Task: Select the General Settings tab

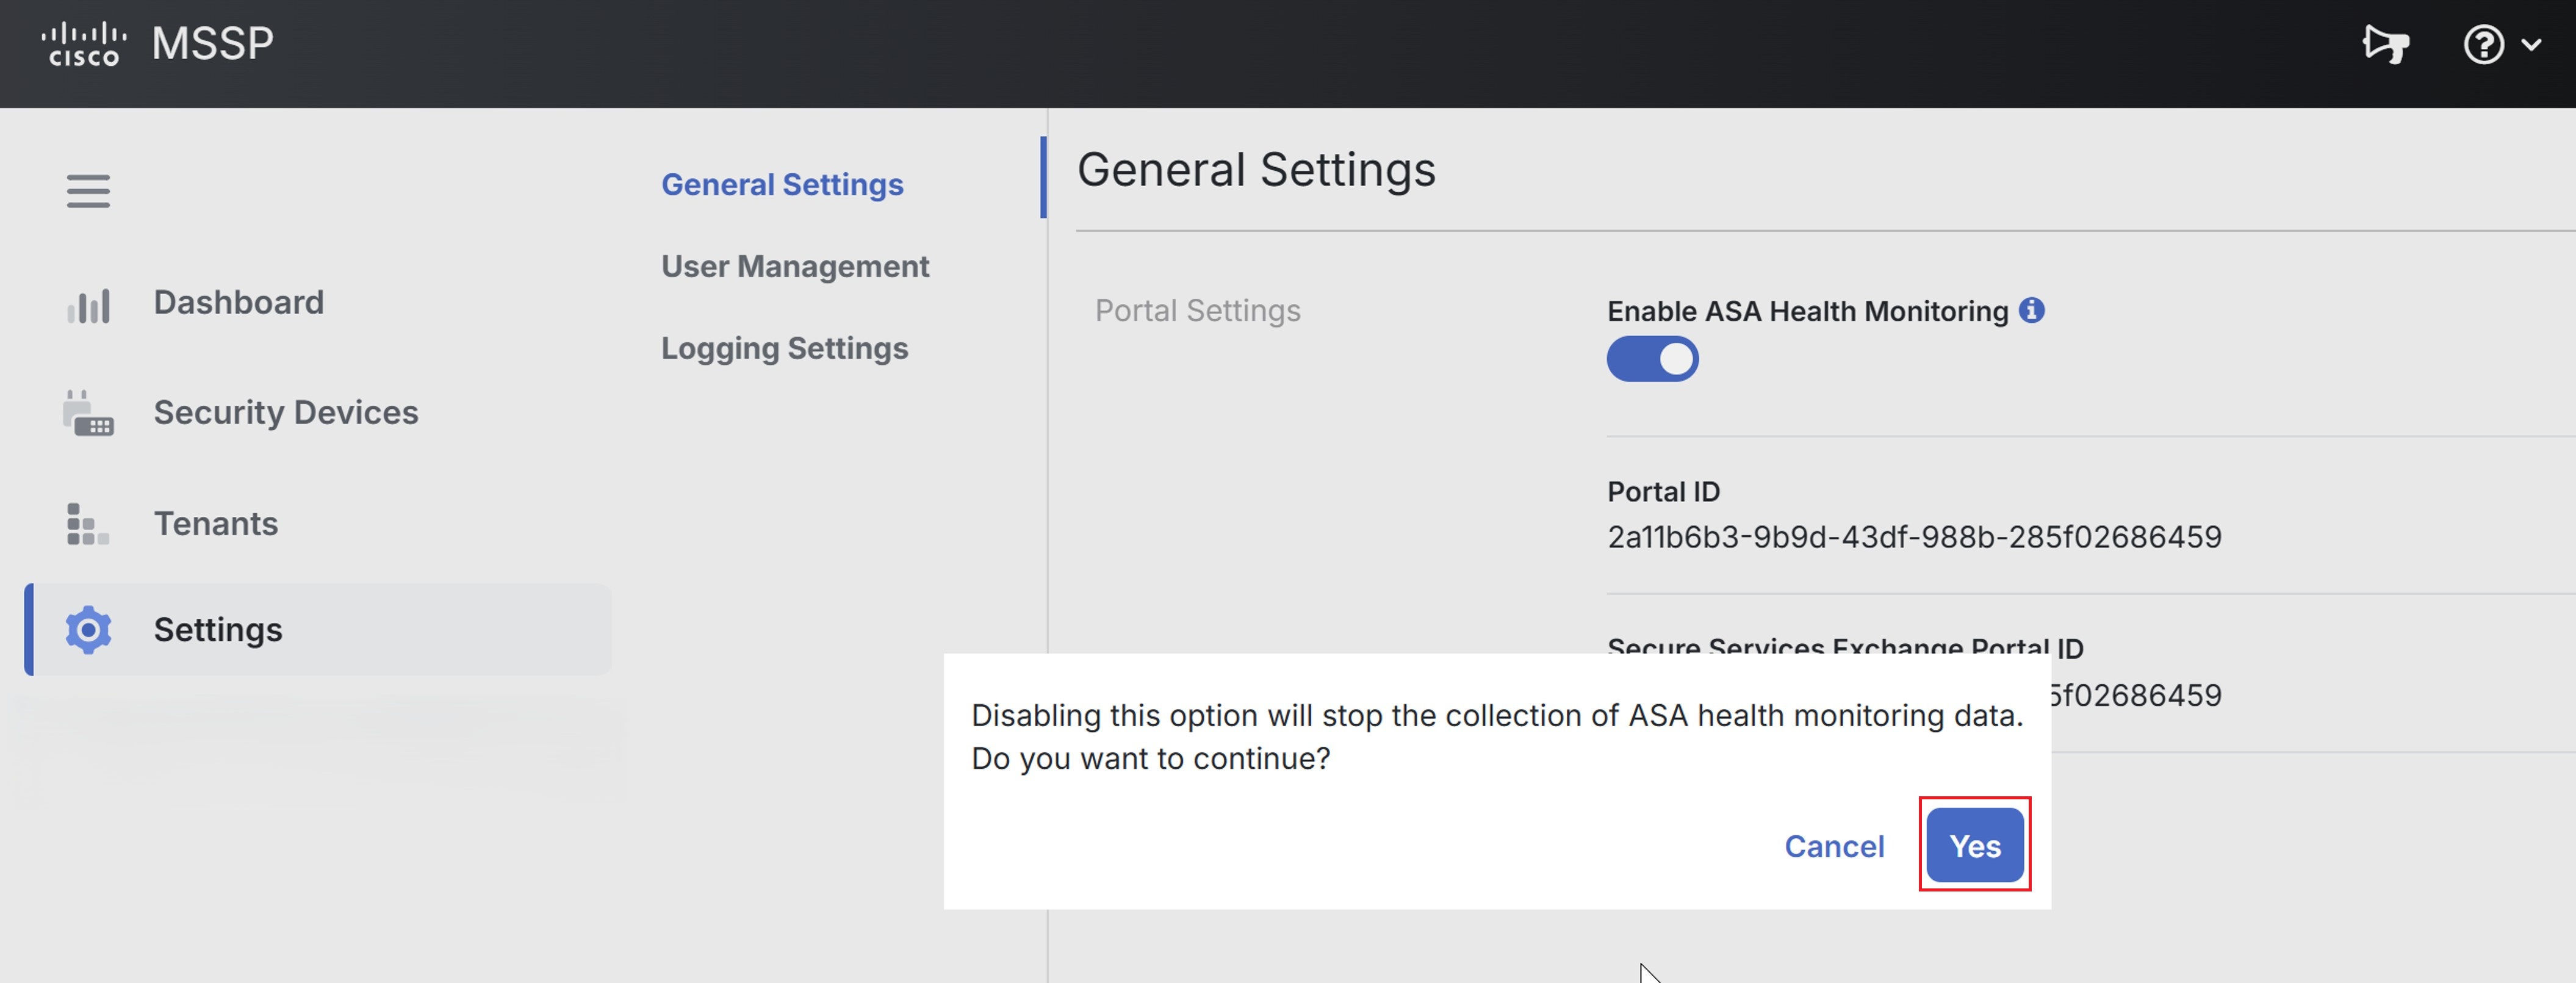Action: pos(782,184)
